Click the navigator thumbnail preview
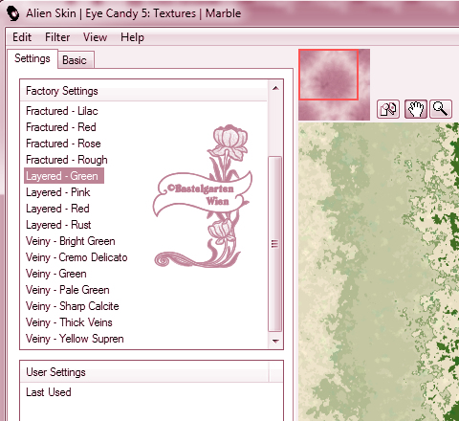Screen dimensions: 459x421 334,84
